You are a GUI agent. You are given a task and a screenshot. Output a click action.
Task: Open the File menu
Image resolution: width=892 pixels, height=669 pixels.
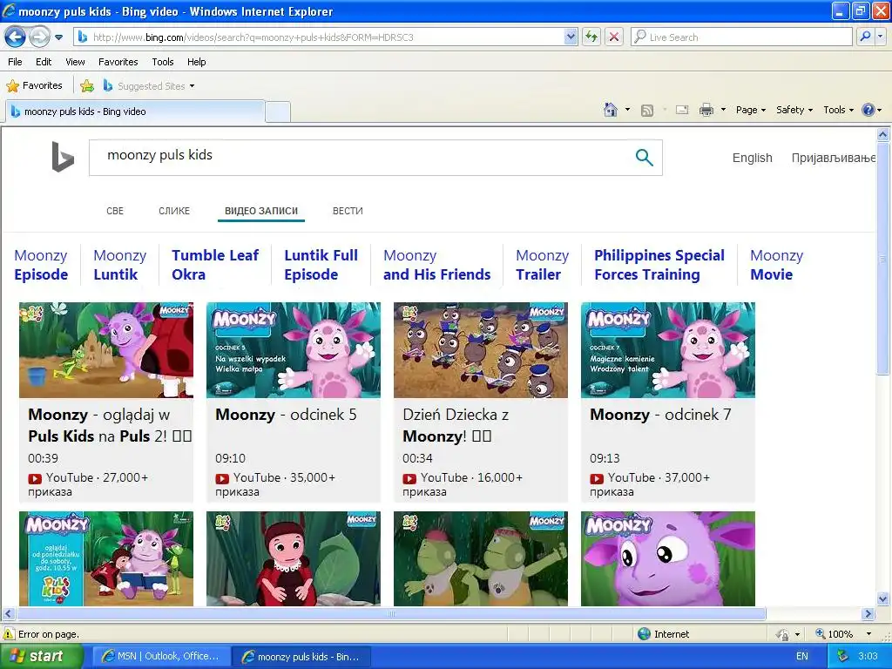point(15,62)
